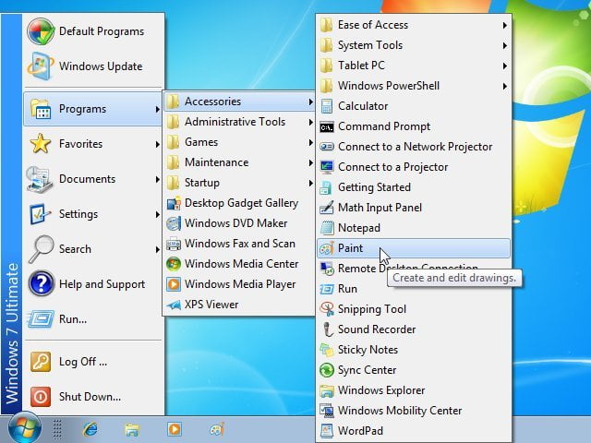Open the Settings menu item
This screenshot has width=591, height=443.
(x=92, y=214)
